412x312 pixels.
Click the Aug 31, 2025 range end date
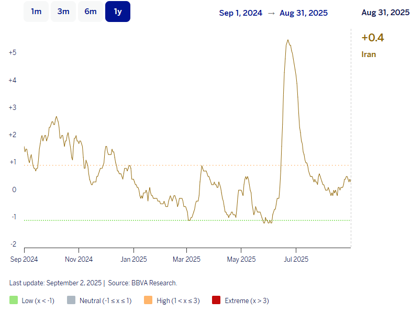click(304, 13)
